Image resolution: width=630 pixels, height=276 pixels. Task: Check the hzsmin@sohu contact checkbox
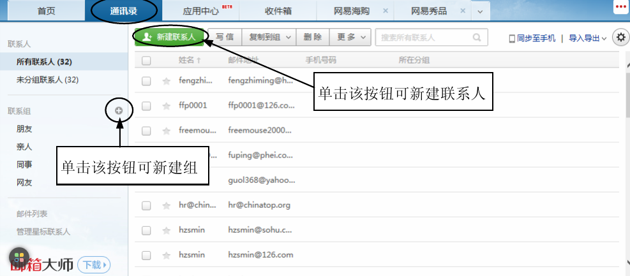click(146, 230)
